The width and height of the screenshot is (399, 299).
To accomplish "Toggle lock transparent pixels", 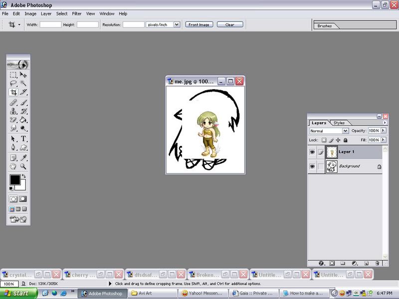I will point(324,140).
